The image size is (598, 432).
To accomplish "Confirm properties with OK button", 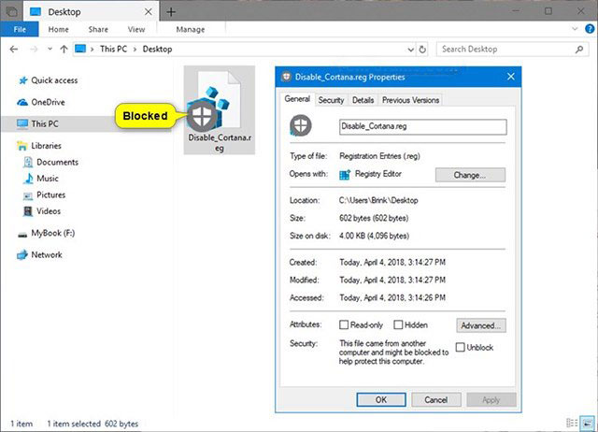I will coord(381,399).
